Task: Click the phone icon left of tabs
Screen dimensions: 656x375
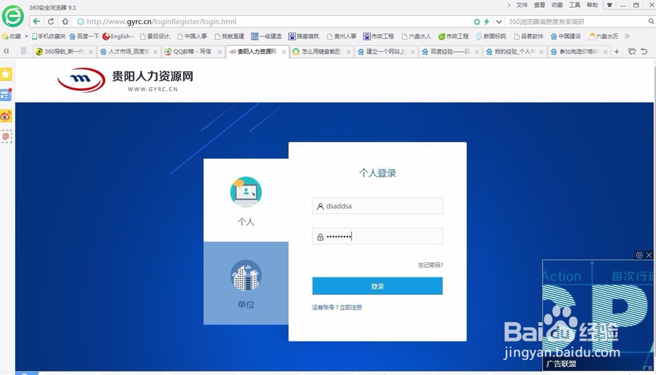Action: [24, 51]
